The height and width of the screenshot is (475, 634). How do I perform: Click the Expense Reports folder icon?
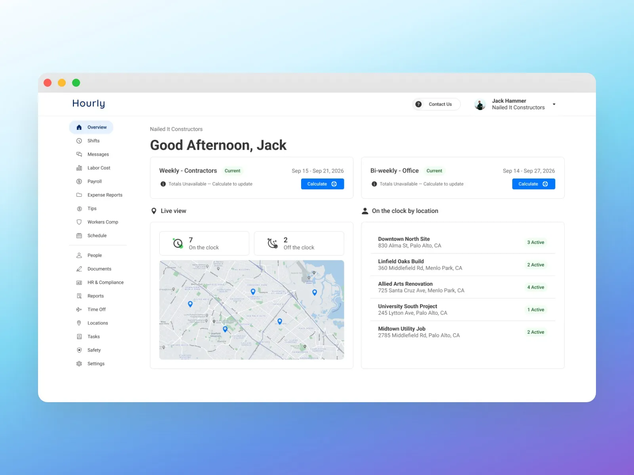[x=79, y=195]
